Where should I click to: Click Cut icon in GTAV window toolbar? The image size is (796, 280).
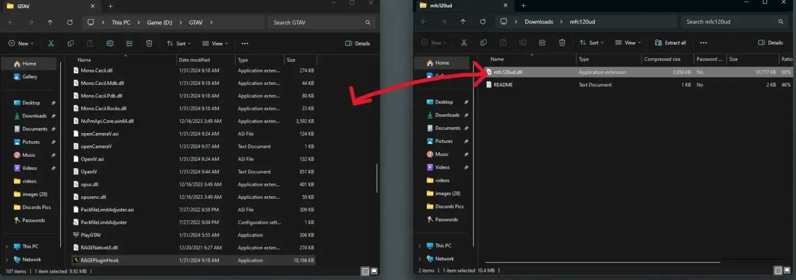51,43
